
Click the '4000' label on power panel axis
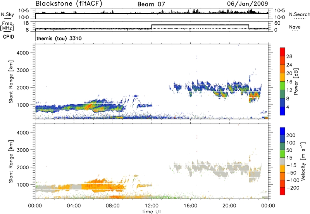(23, 53)
